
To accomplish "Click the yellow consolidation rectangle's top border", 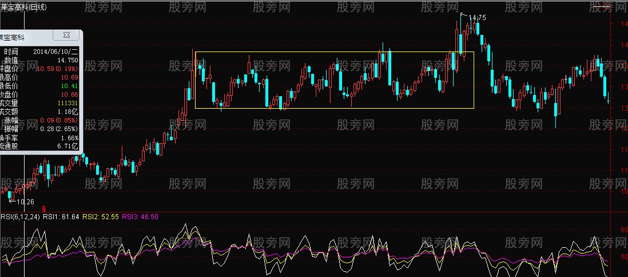I will point(334,52).
